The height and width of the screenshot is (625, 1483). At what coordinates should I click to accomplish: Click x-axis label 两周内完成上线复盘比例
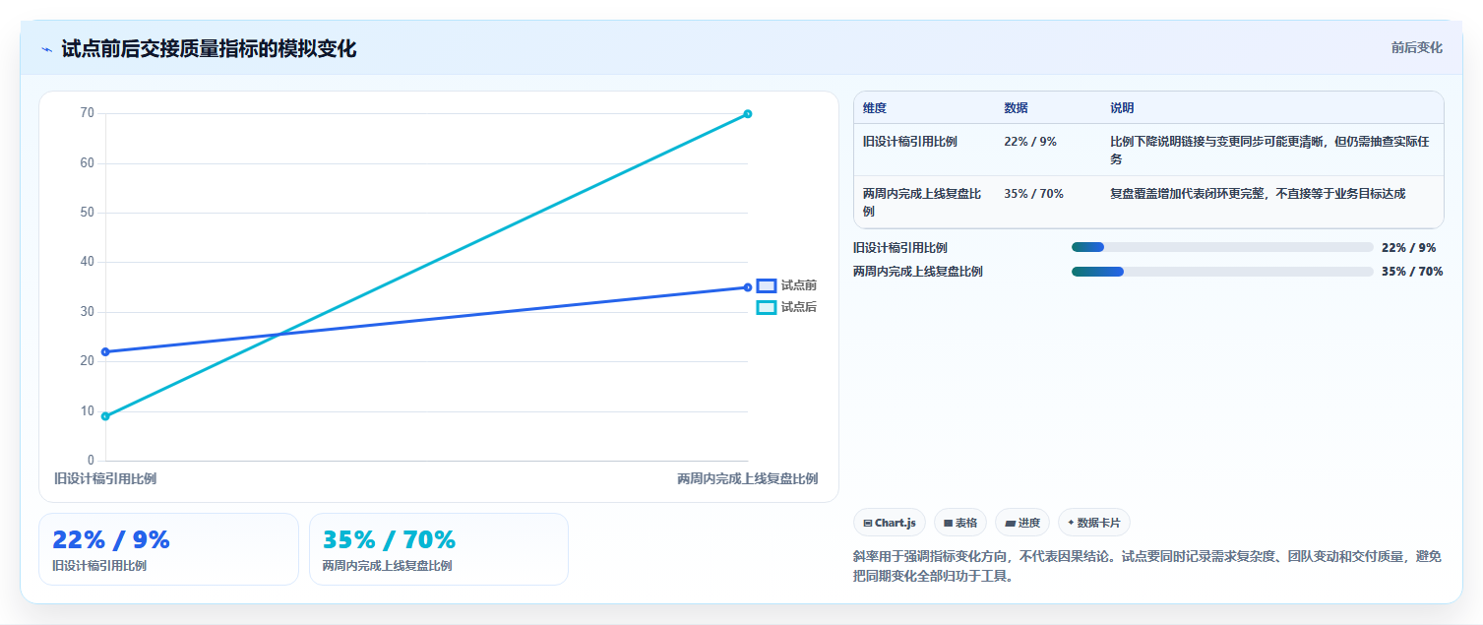click(747, 479)
